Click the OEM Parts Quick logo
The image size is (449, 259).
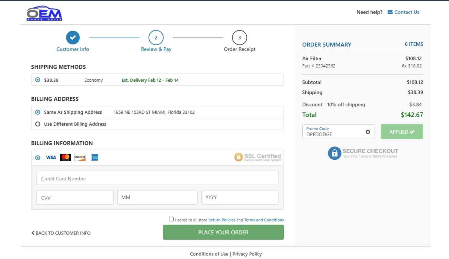44,13
